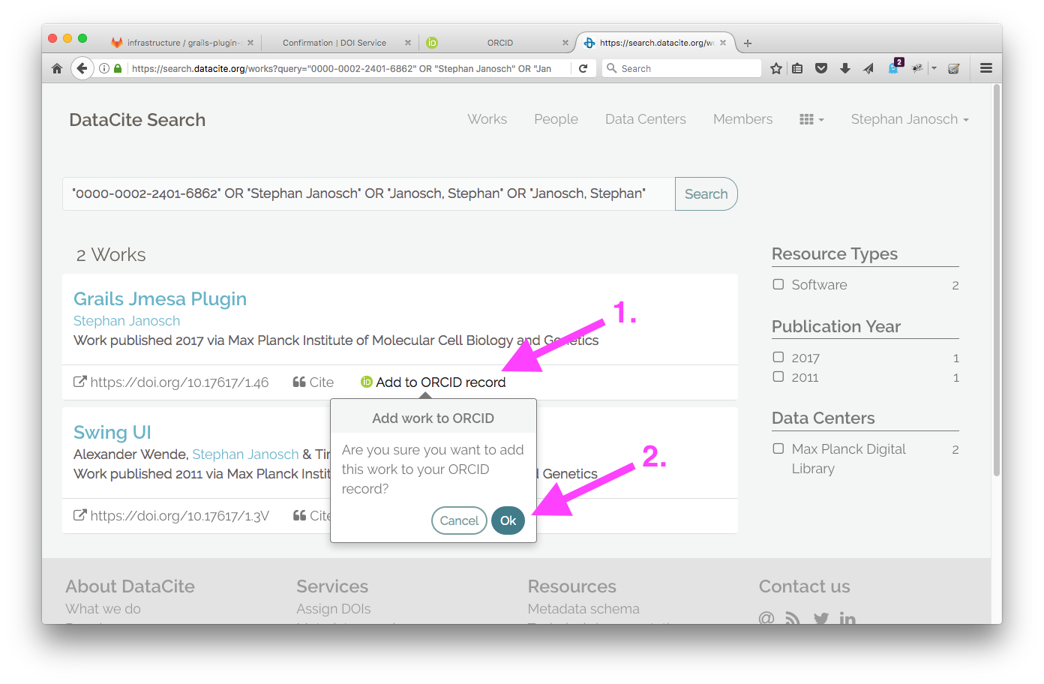1044x684 pixels.
Task: Open Firefox hamburger menu
Action: tap(986, 68)
